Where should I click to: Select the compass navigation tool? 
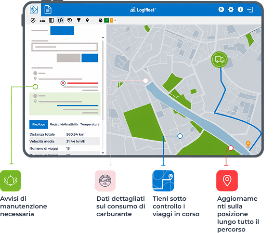(33, 20)
